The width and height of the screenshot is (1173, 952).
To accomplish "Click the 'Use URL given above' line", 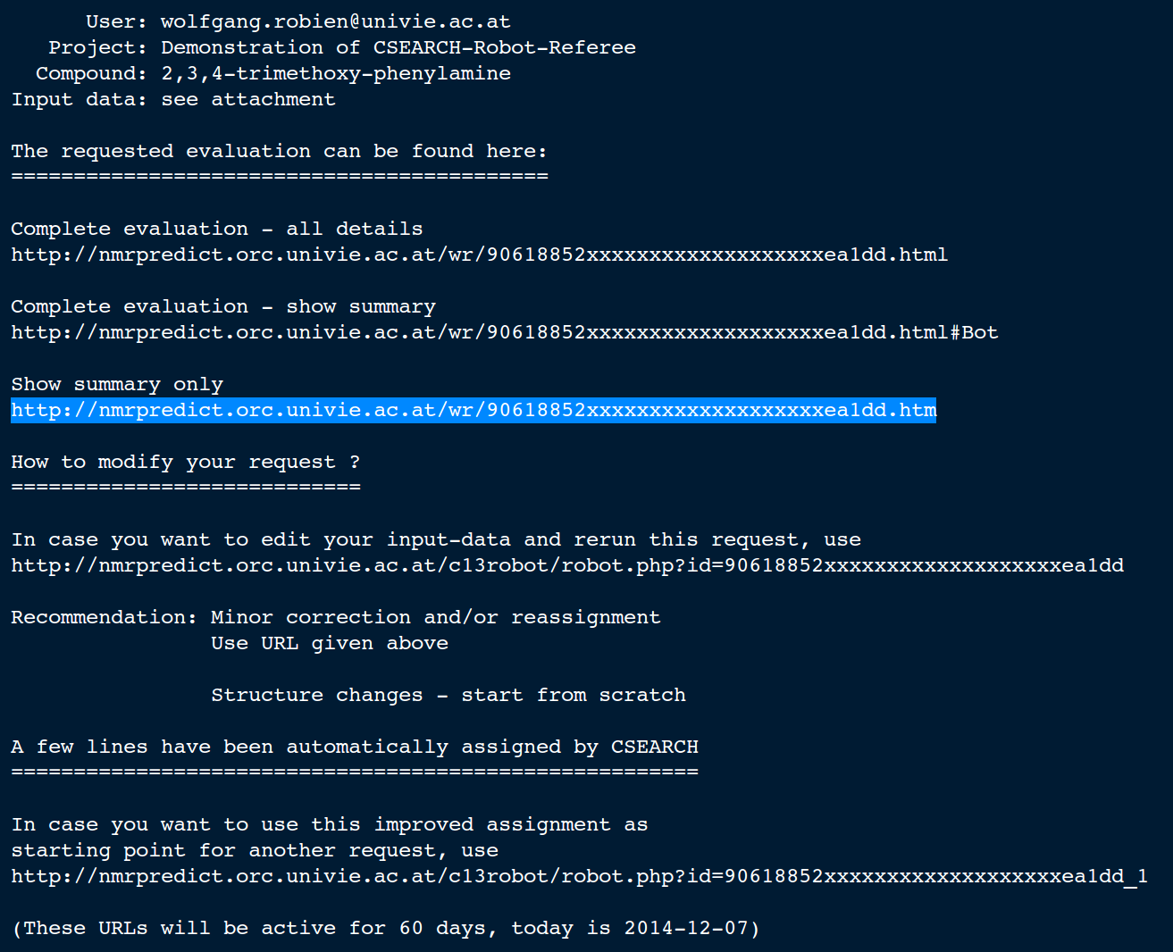I will pos(330,643).
